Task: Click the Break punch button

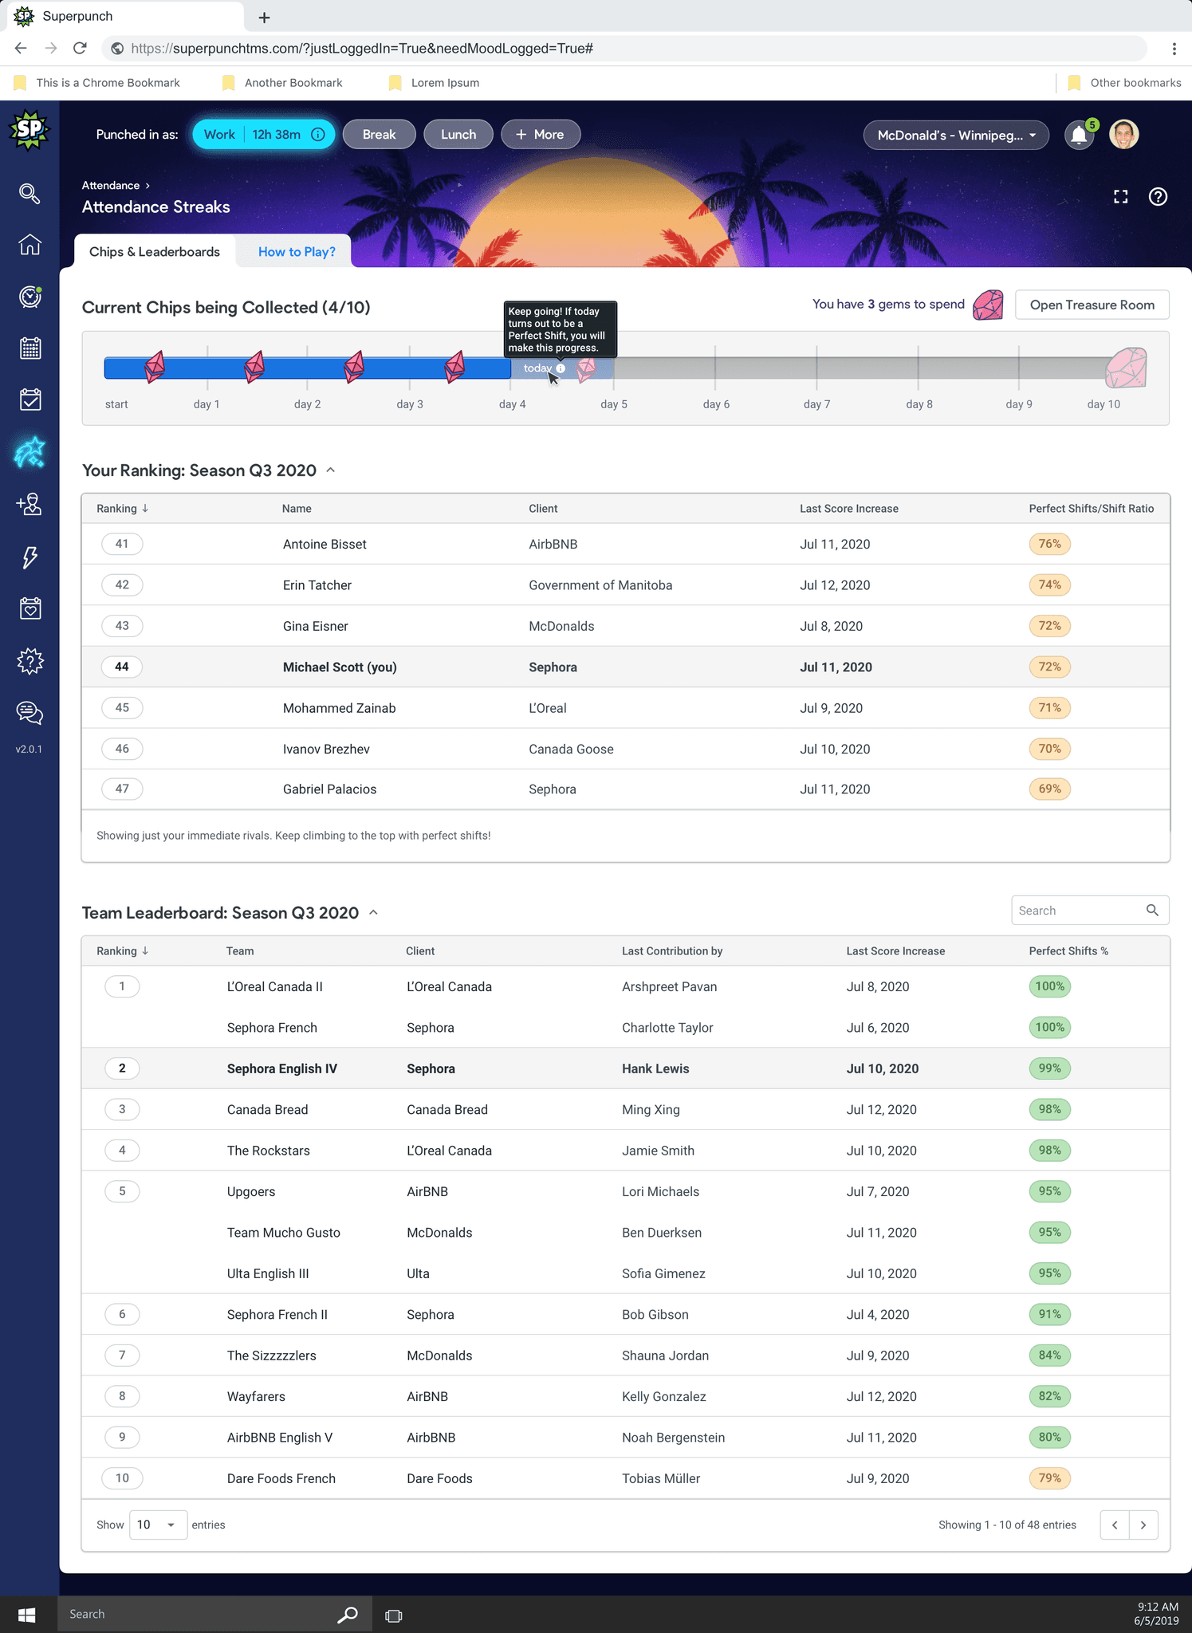Action: [x=380, y=135]
